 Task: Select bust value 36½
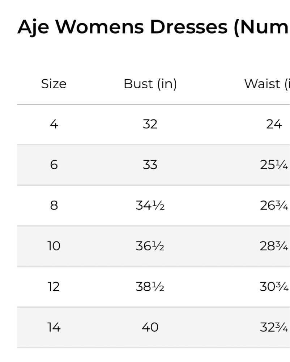(x=150, y=246)
